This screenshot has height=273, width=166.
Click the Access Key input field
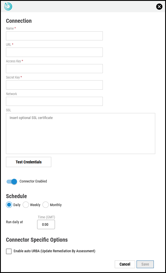54,68
